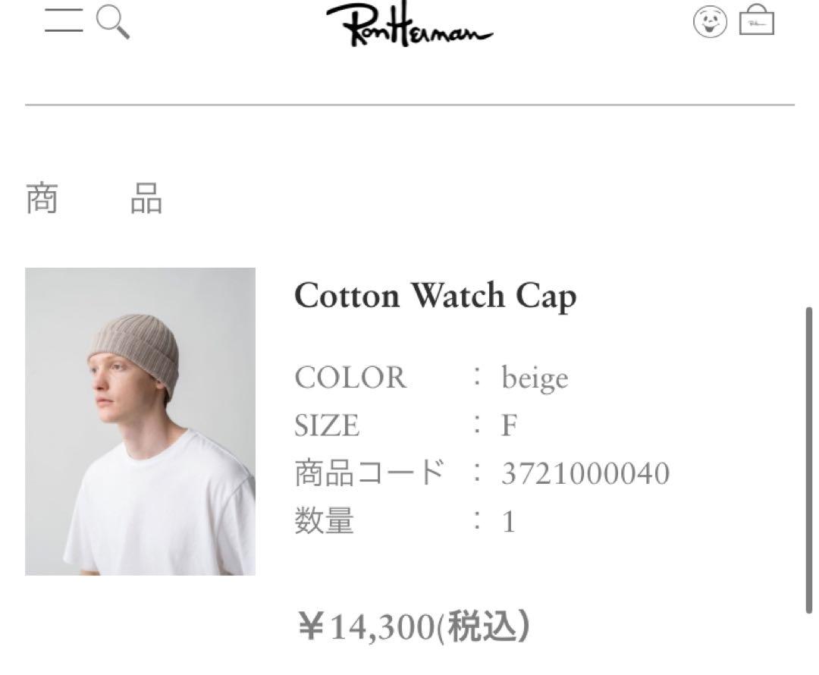Open the hamburger menu icon
The width and height of the screenshot is (819, 675).
tap(64, 20)
